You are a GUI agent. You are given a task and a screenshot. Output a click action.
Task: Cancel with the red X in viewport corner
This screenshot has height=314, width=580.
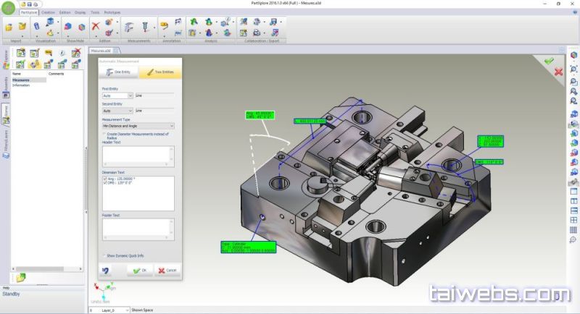(x=558, y=72)
